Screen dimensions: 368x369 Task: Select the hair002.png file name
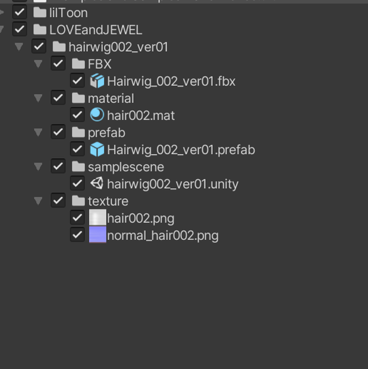click(141, 218)
